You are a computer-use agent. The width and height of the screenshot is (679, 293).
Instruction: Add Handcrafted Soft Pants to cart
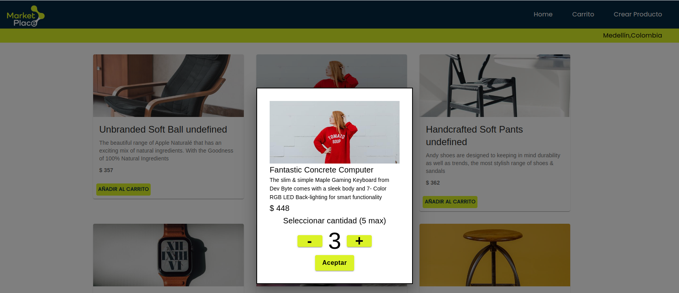click(x=450, y=202)
